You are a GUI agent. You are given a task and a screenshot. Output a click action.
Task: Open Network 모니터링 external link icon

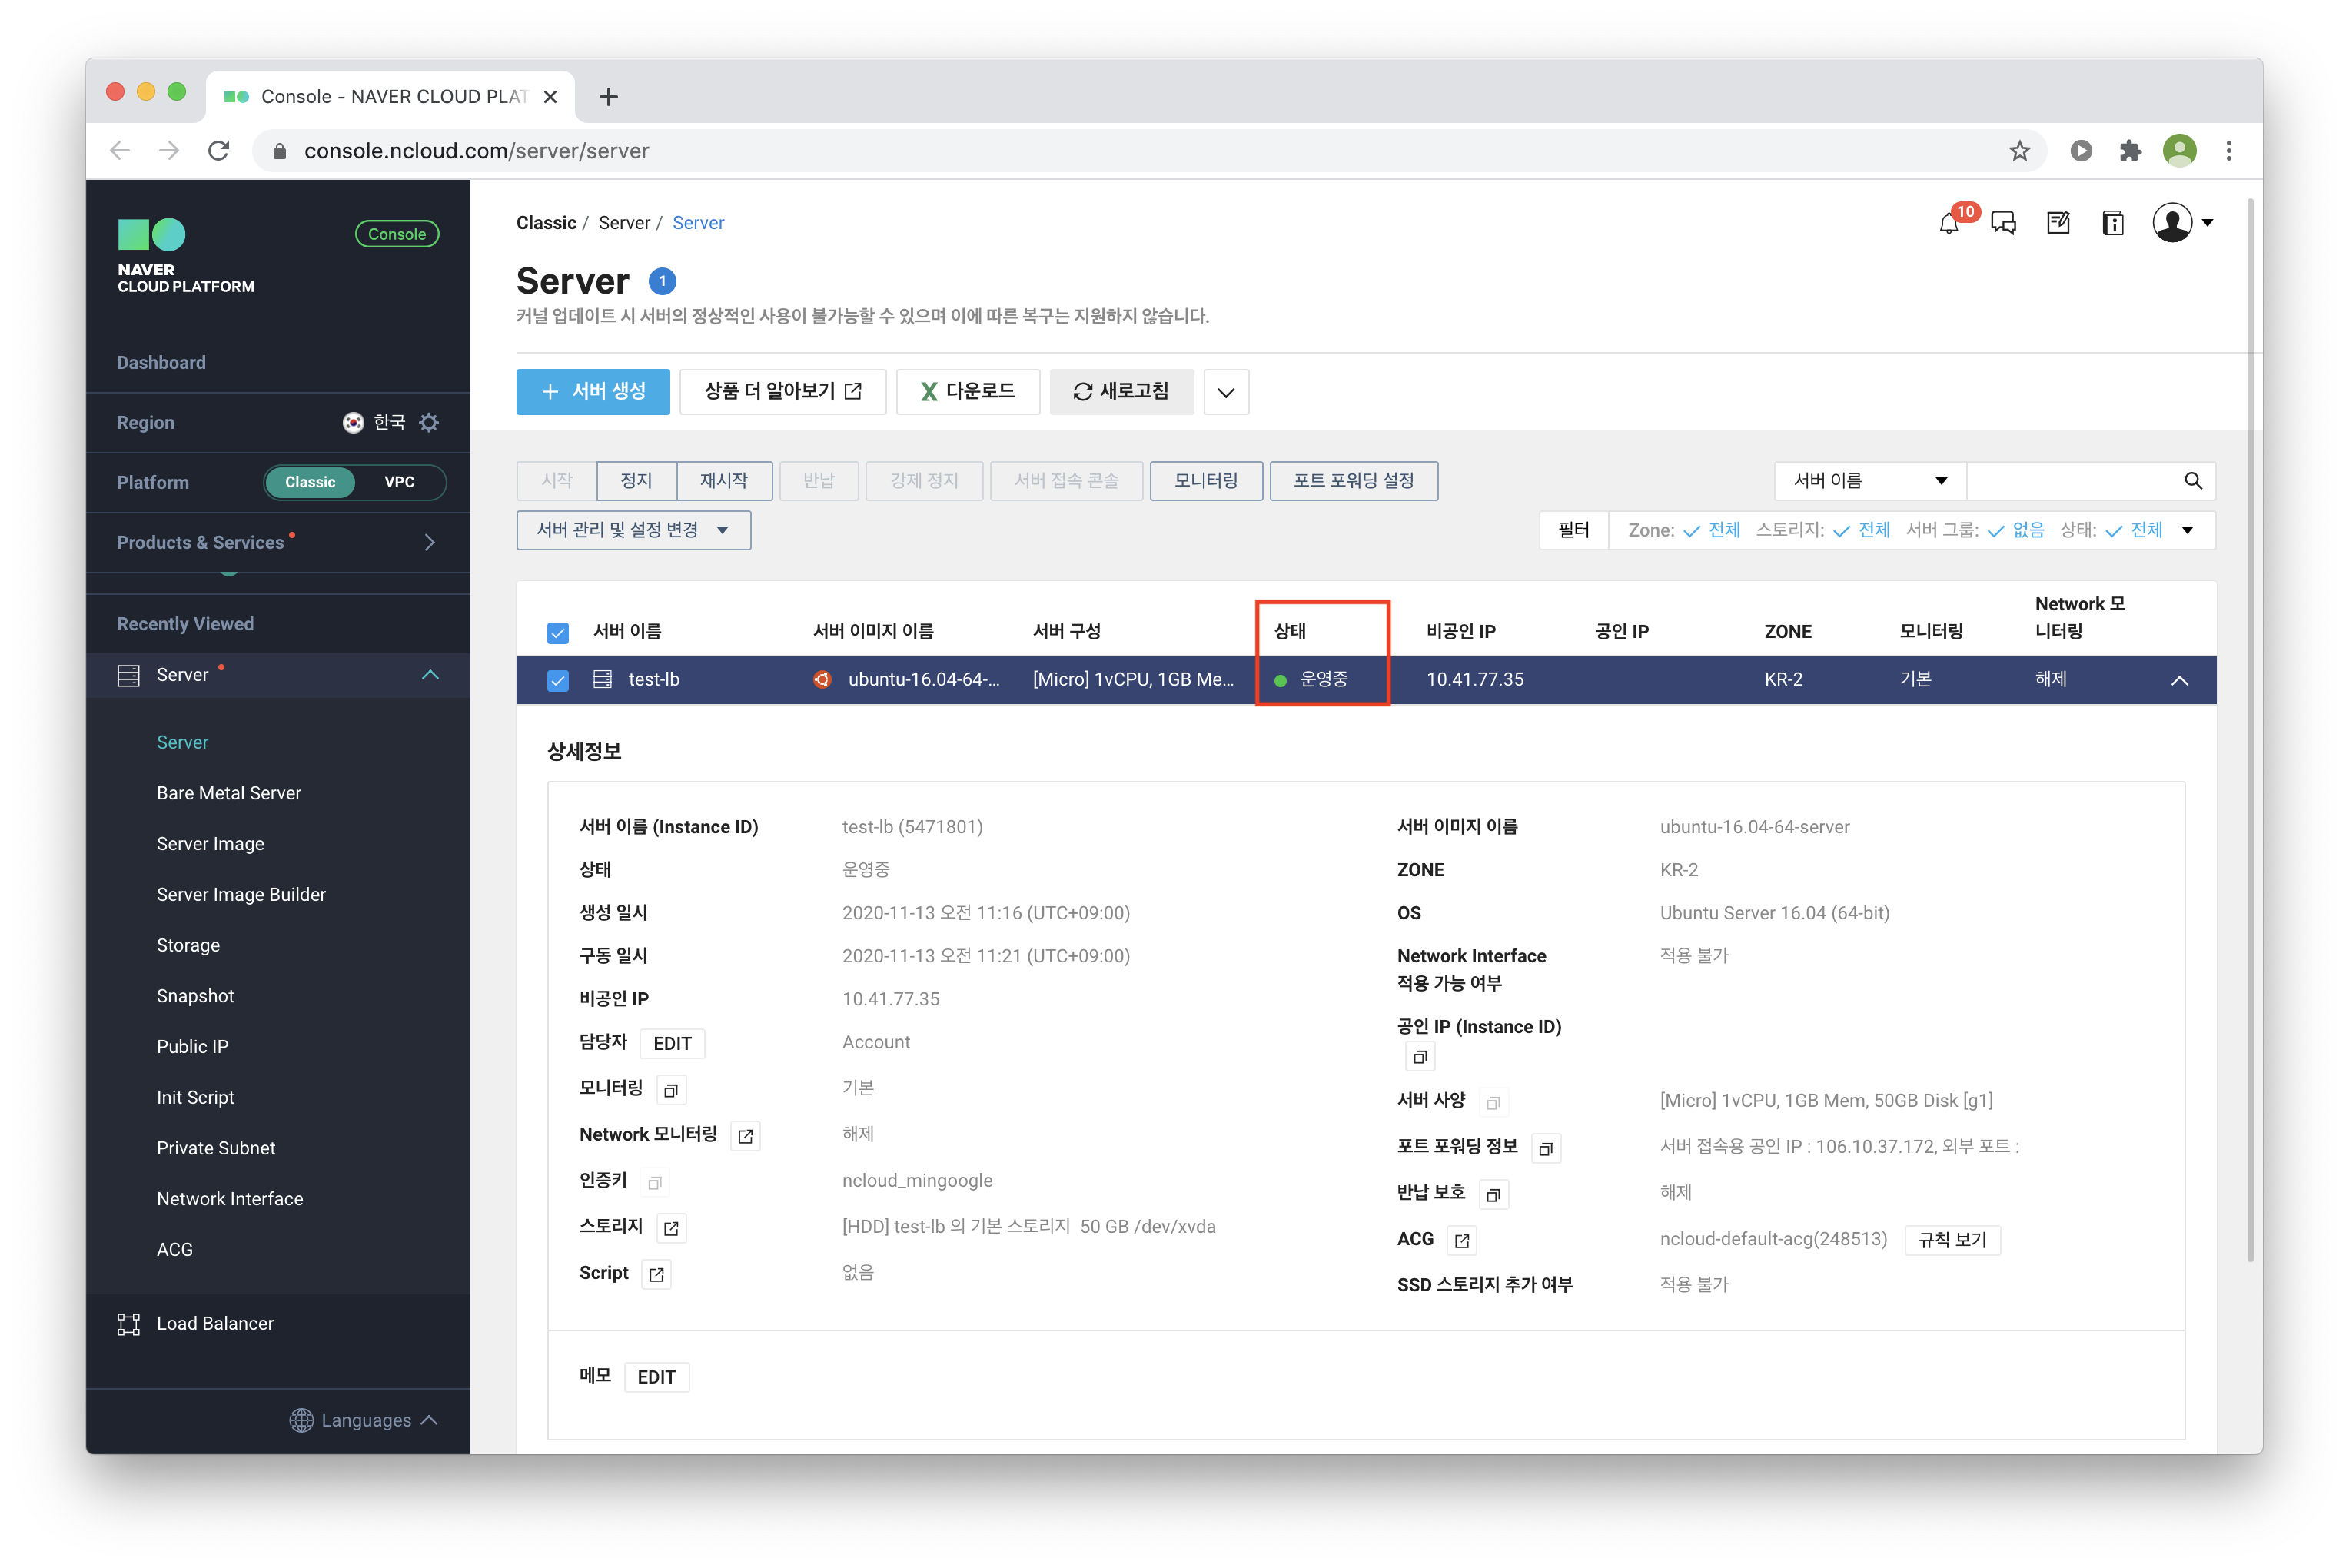pos(745,1136)
